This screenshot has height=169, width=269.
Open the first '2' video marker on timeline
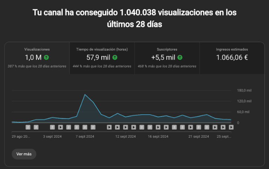point(28,127)
